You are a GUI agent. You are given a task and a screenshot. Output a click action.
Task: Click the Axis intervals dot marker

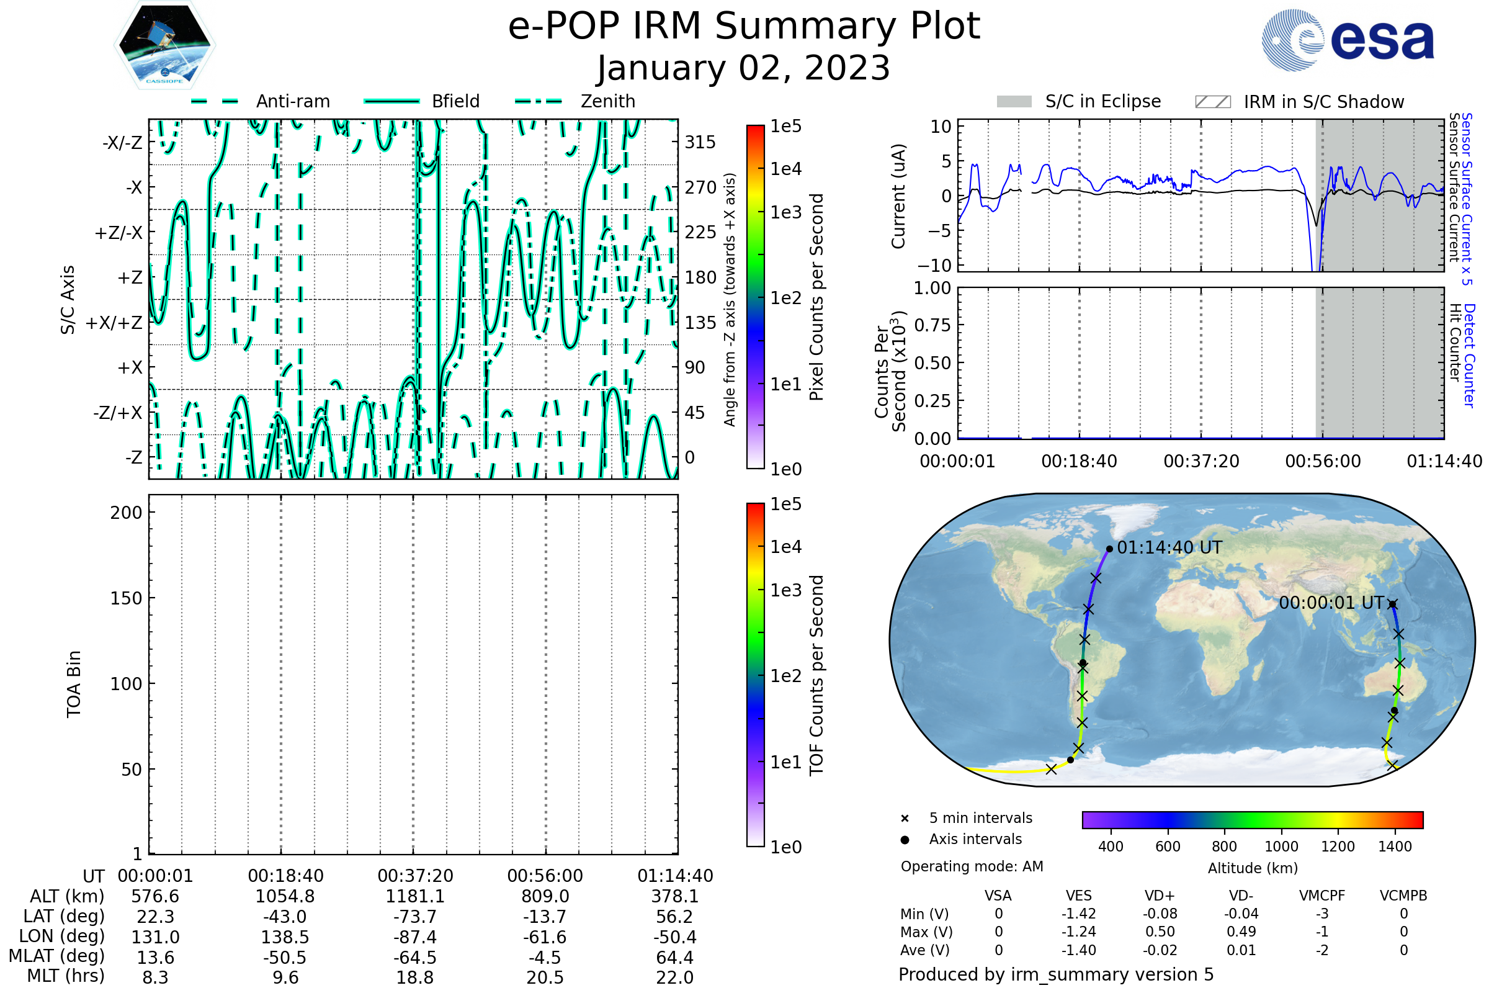click(x=905, y=840)
